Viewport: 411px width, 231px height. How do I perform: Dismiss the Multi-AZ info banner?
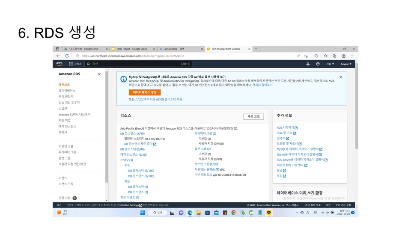point(341,77)
